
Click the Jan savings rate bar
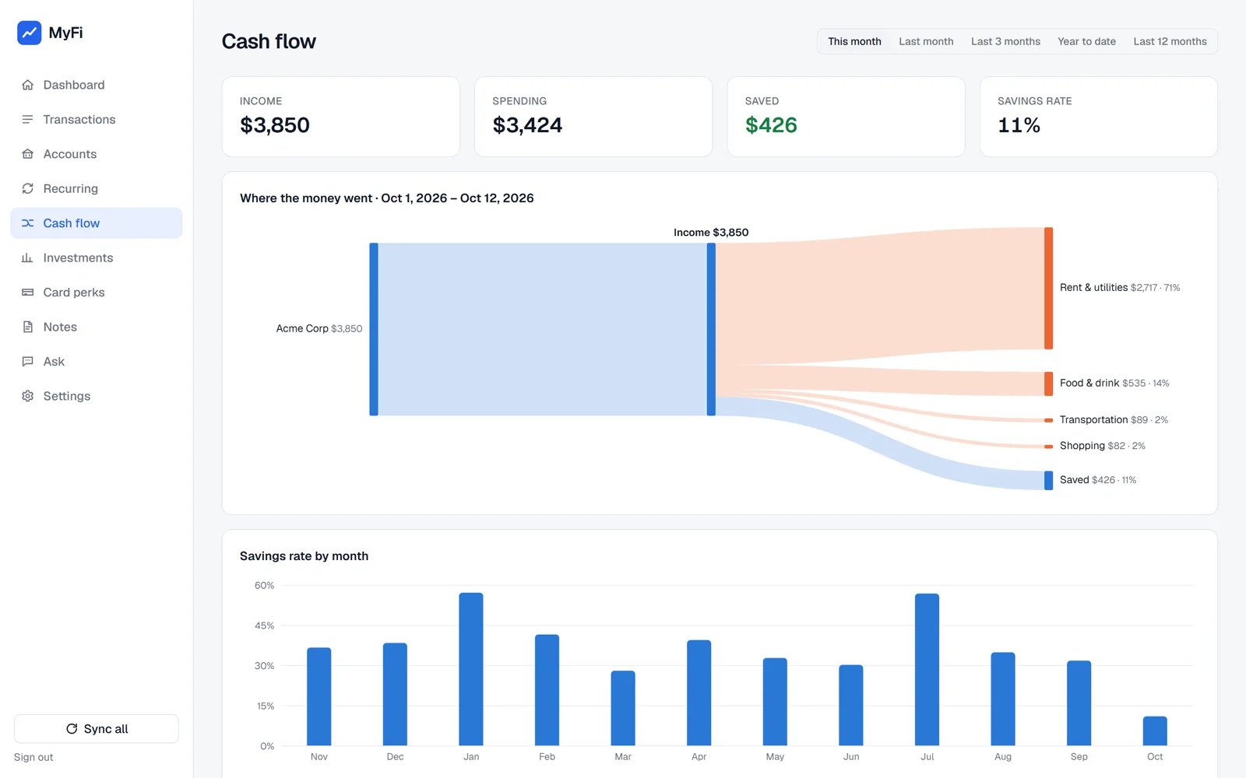(471, 669)
